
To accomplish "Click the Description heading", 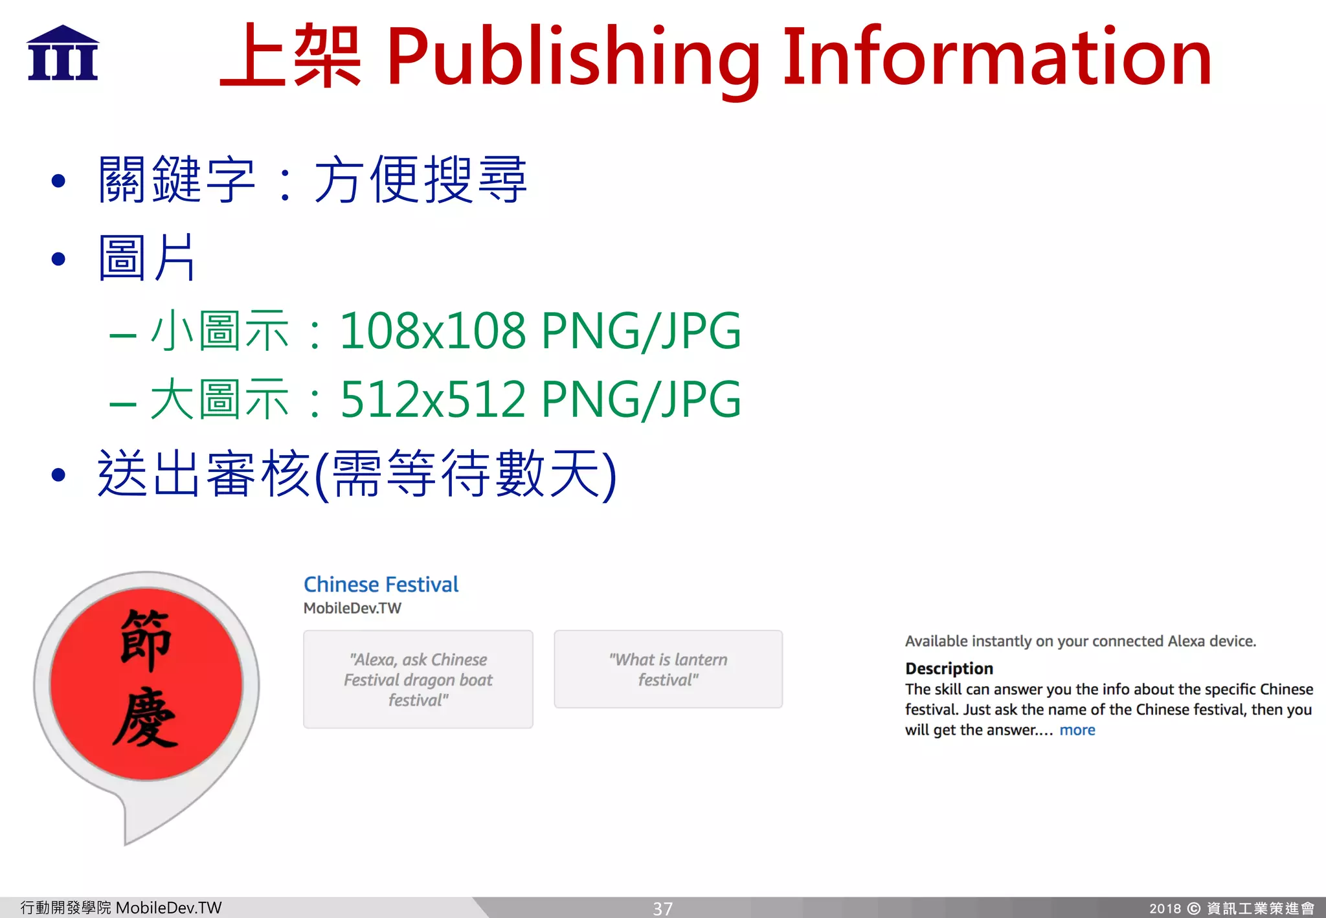I will click(949, 669).
